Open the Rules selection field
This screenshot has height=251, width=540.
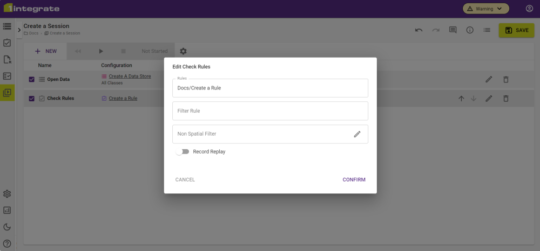[x=270, y=88]
